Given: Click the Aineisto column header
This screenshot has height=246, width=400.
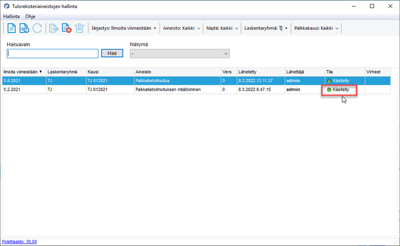Looking at the screenshot, I should [x=178, y=72].
